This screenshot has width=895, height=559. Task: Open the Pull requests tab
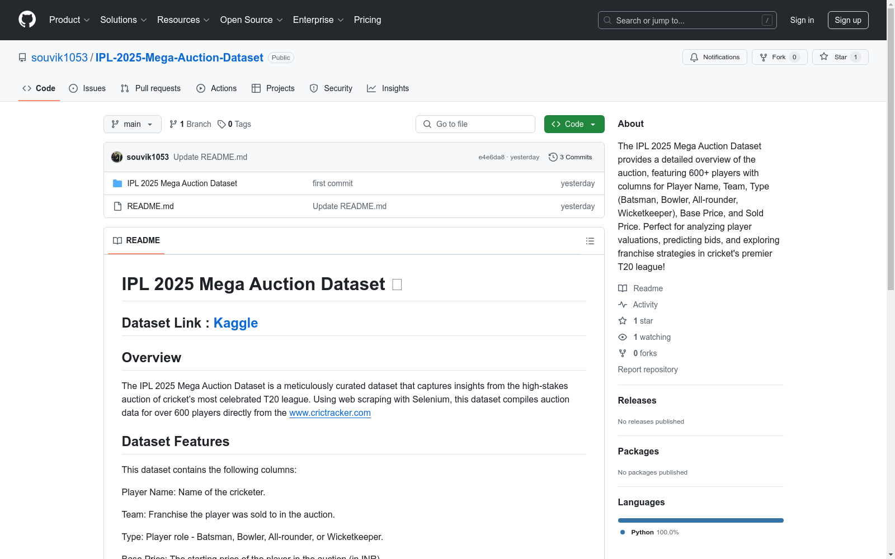[x=150, y=88]
